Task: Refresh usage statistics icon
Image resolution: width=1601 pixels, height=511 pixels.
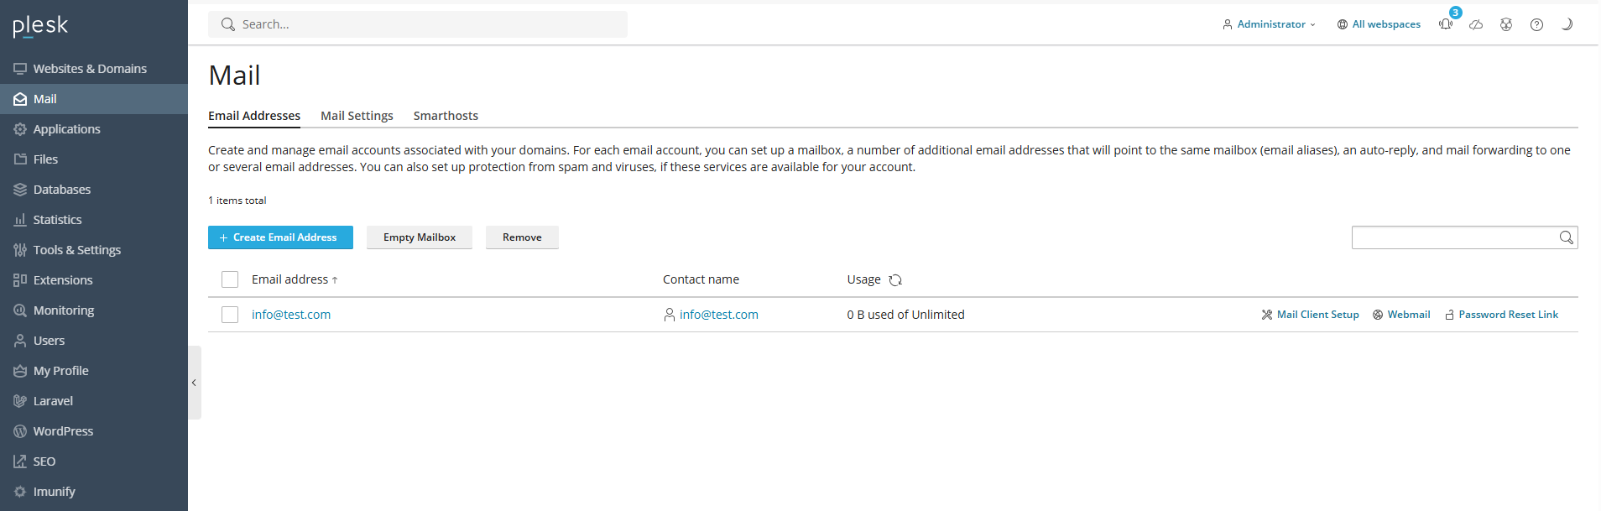Action: 895,280
